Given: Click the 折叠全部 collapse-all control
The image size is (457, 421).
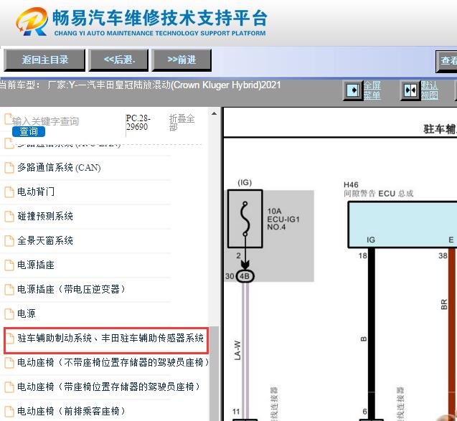Looking at the screenshot, I should coord(182,123).
